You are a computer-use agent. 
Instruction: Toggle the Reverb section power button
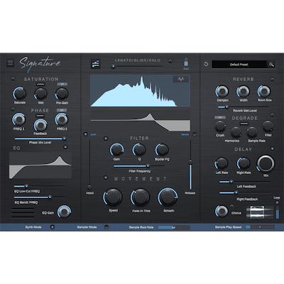click(273, 79)
